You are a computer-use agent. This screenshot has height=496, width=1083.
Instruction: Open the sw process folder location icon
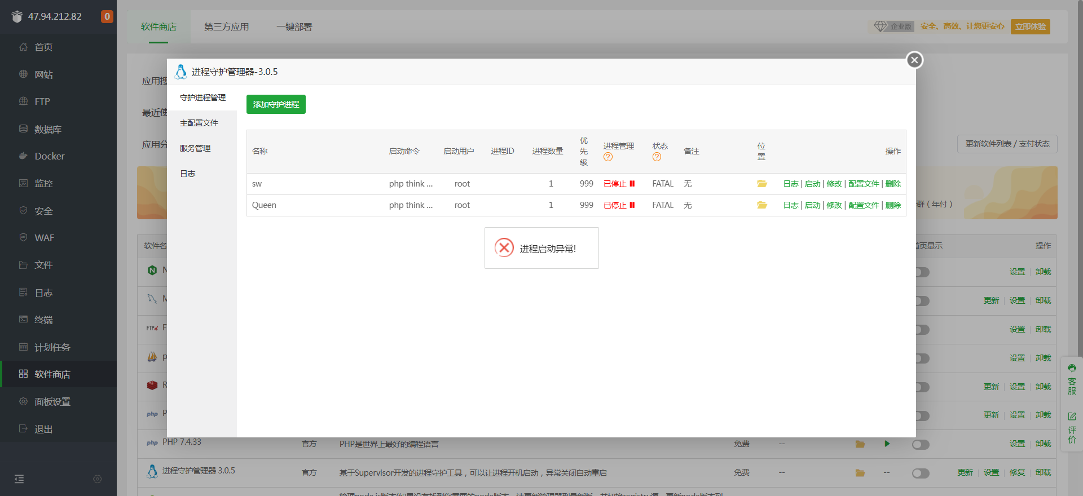(762, 184)
